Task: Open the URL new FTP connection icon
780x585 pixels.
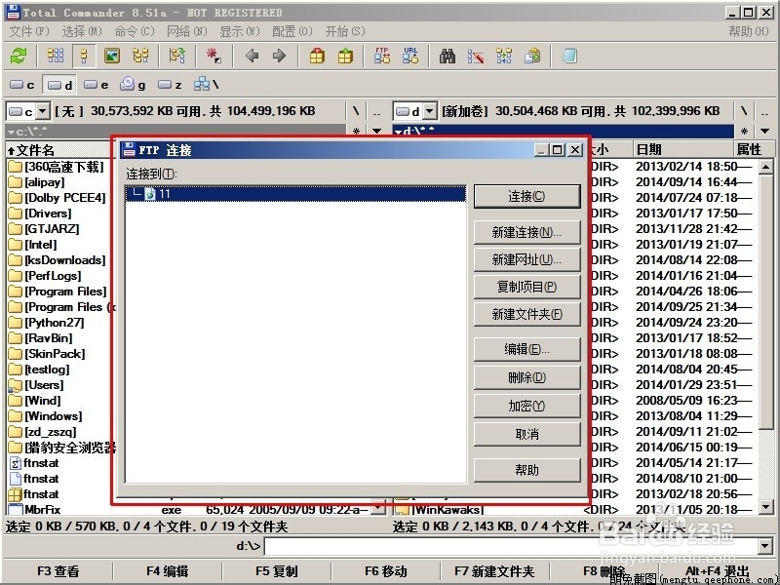Action: pos(410,56)
